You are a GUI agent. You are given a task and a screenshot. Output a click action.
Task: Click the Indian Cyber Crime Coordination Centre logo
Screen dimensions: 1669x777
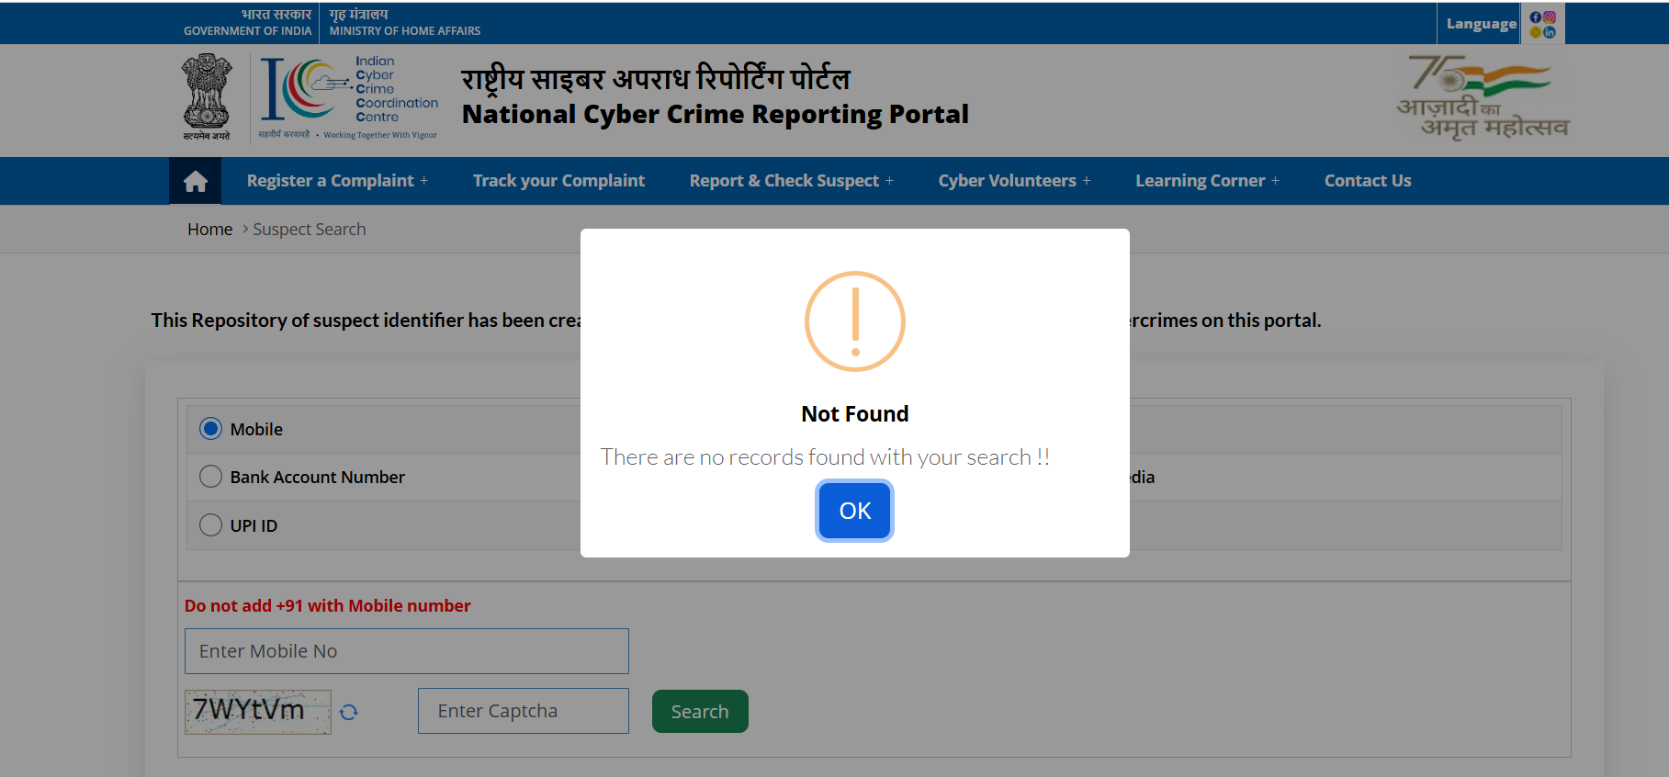349,99
